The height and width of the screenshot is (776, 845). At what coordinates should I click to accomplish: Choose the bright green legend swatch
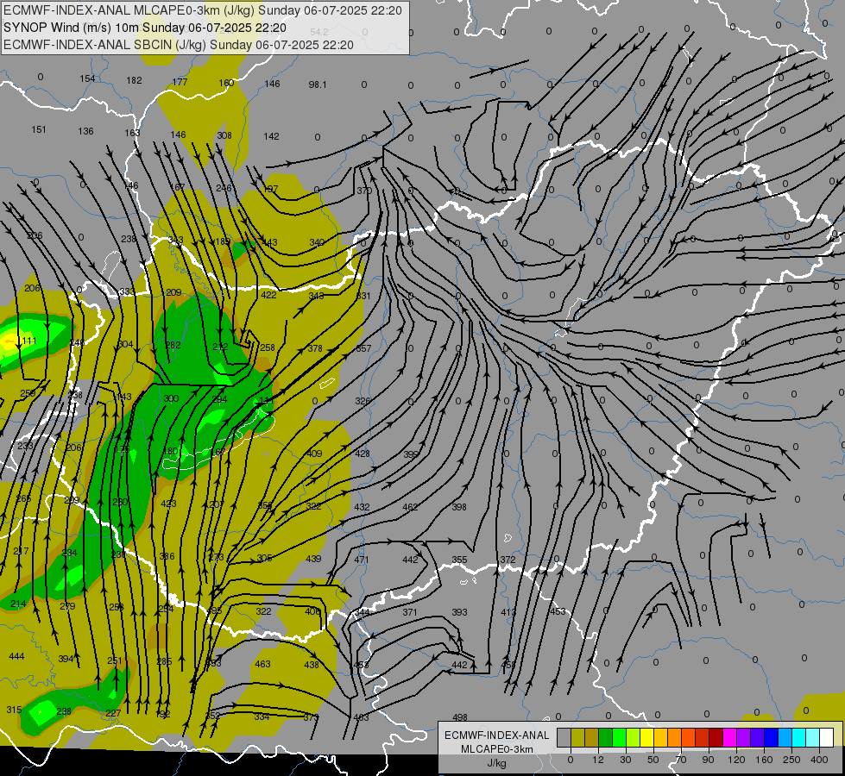(x=620, y=737)
